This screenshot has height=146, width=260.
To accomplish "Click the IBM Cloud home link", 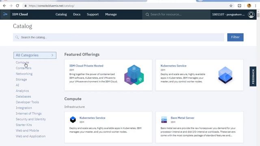I will point(20,15).
